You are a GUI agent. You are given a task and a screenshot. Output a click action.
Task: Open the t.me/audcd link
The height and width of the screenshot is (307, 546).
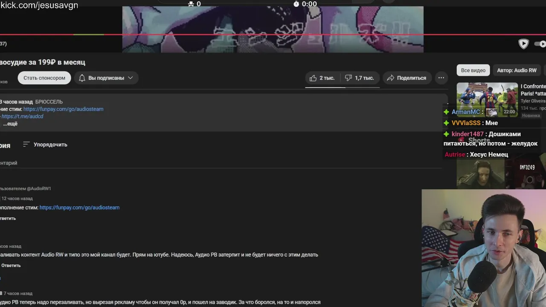(22, 116)
